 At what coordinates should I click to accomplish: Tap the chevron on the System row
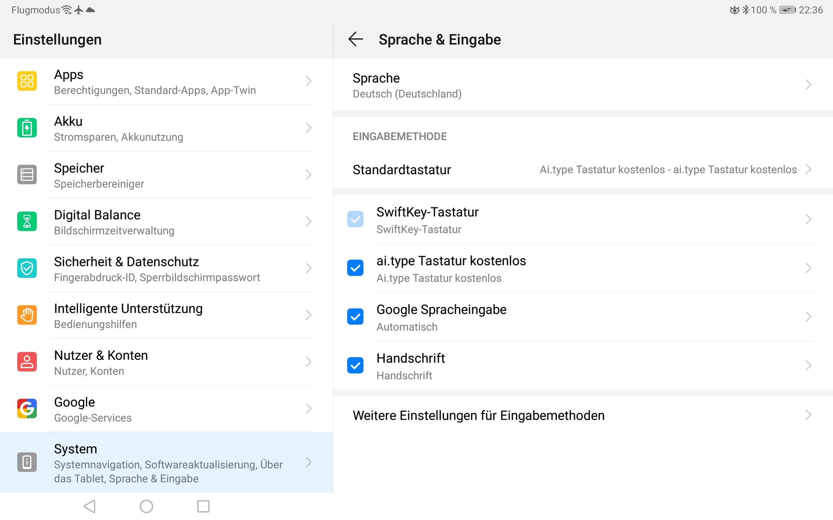308,462
